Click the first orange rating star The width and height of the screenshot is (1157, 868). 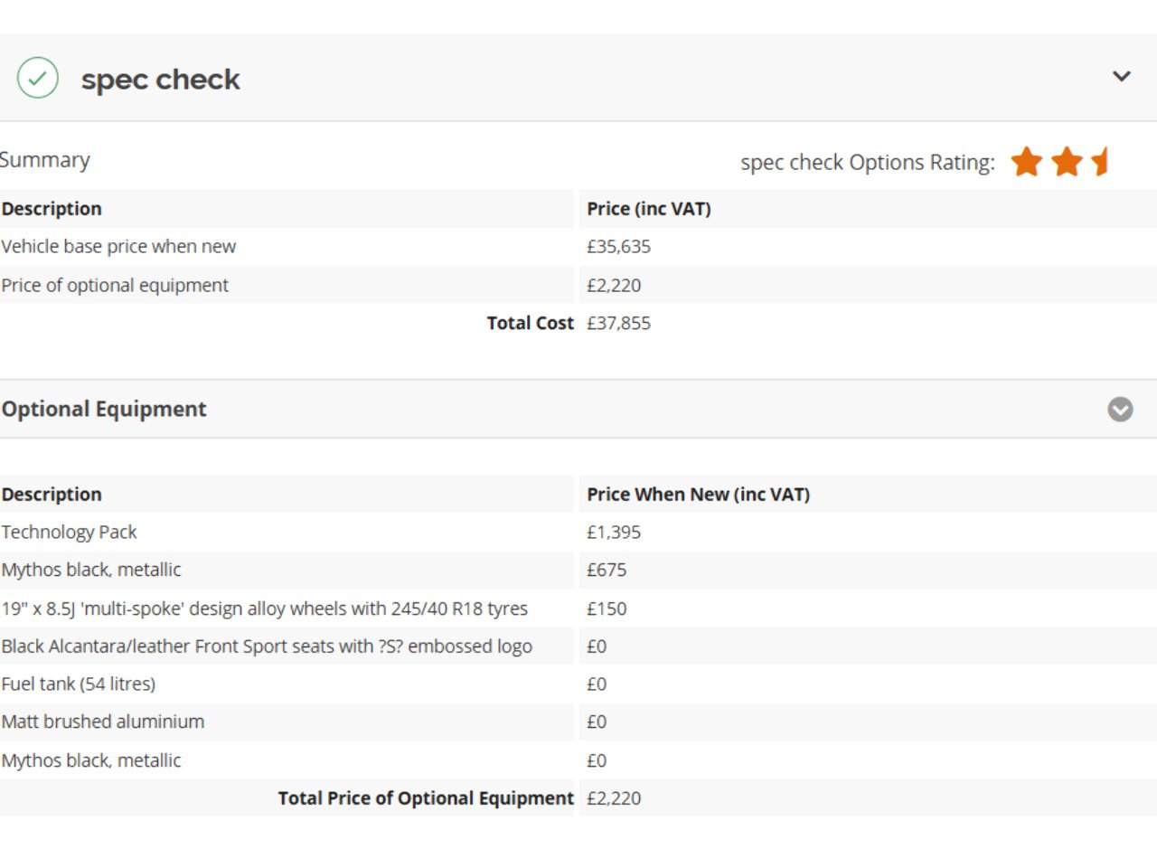[1027, 163]
